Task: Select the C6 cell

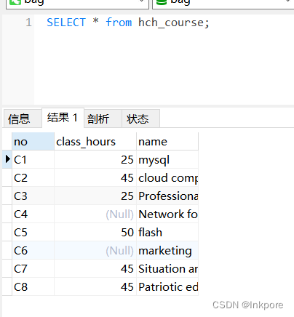Action: [x=33, y=250]
